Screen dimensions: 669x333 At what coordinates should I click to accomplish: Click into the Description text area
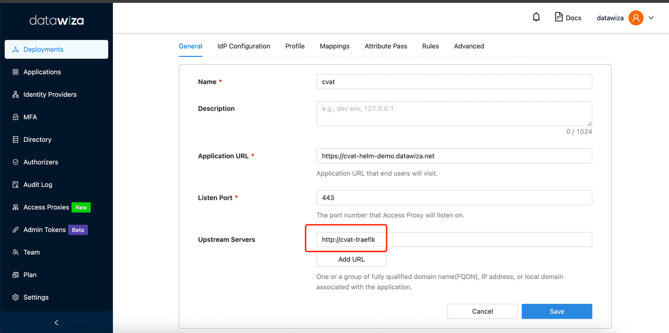[x=454, y=114]
